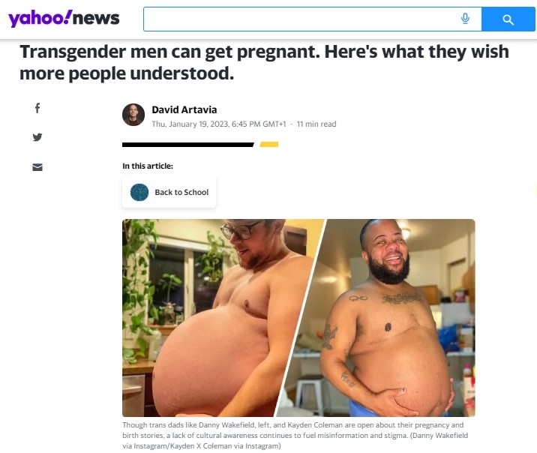Click the image caption below the photos
537x453 pixels.
(x=295, y=436)
